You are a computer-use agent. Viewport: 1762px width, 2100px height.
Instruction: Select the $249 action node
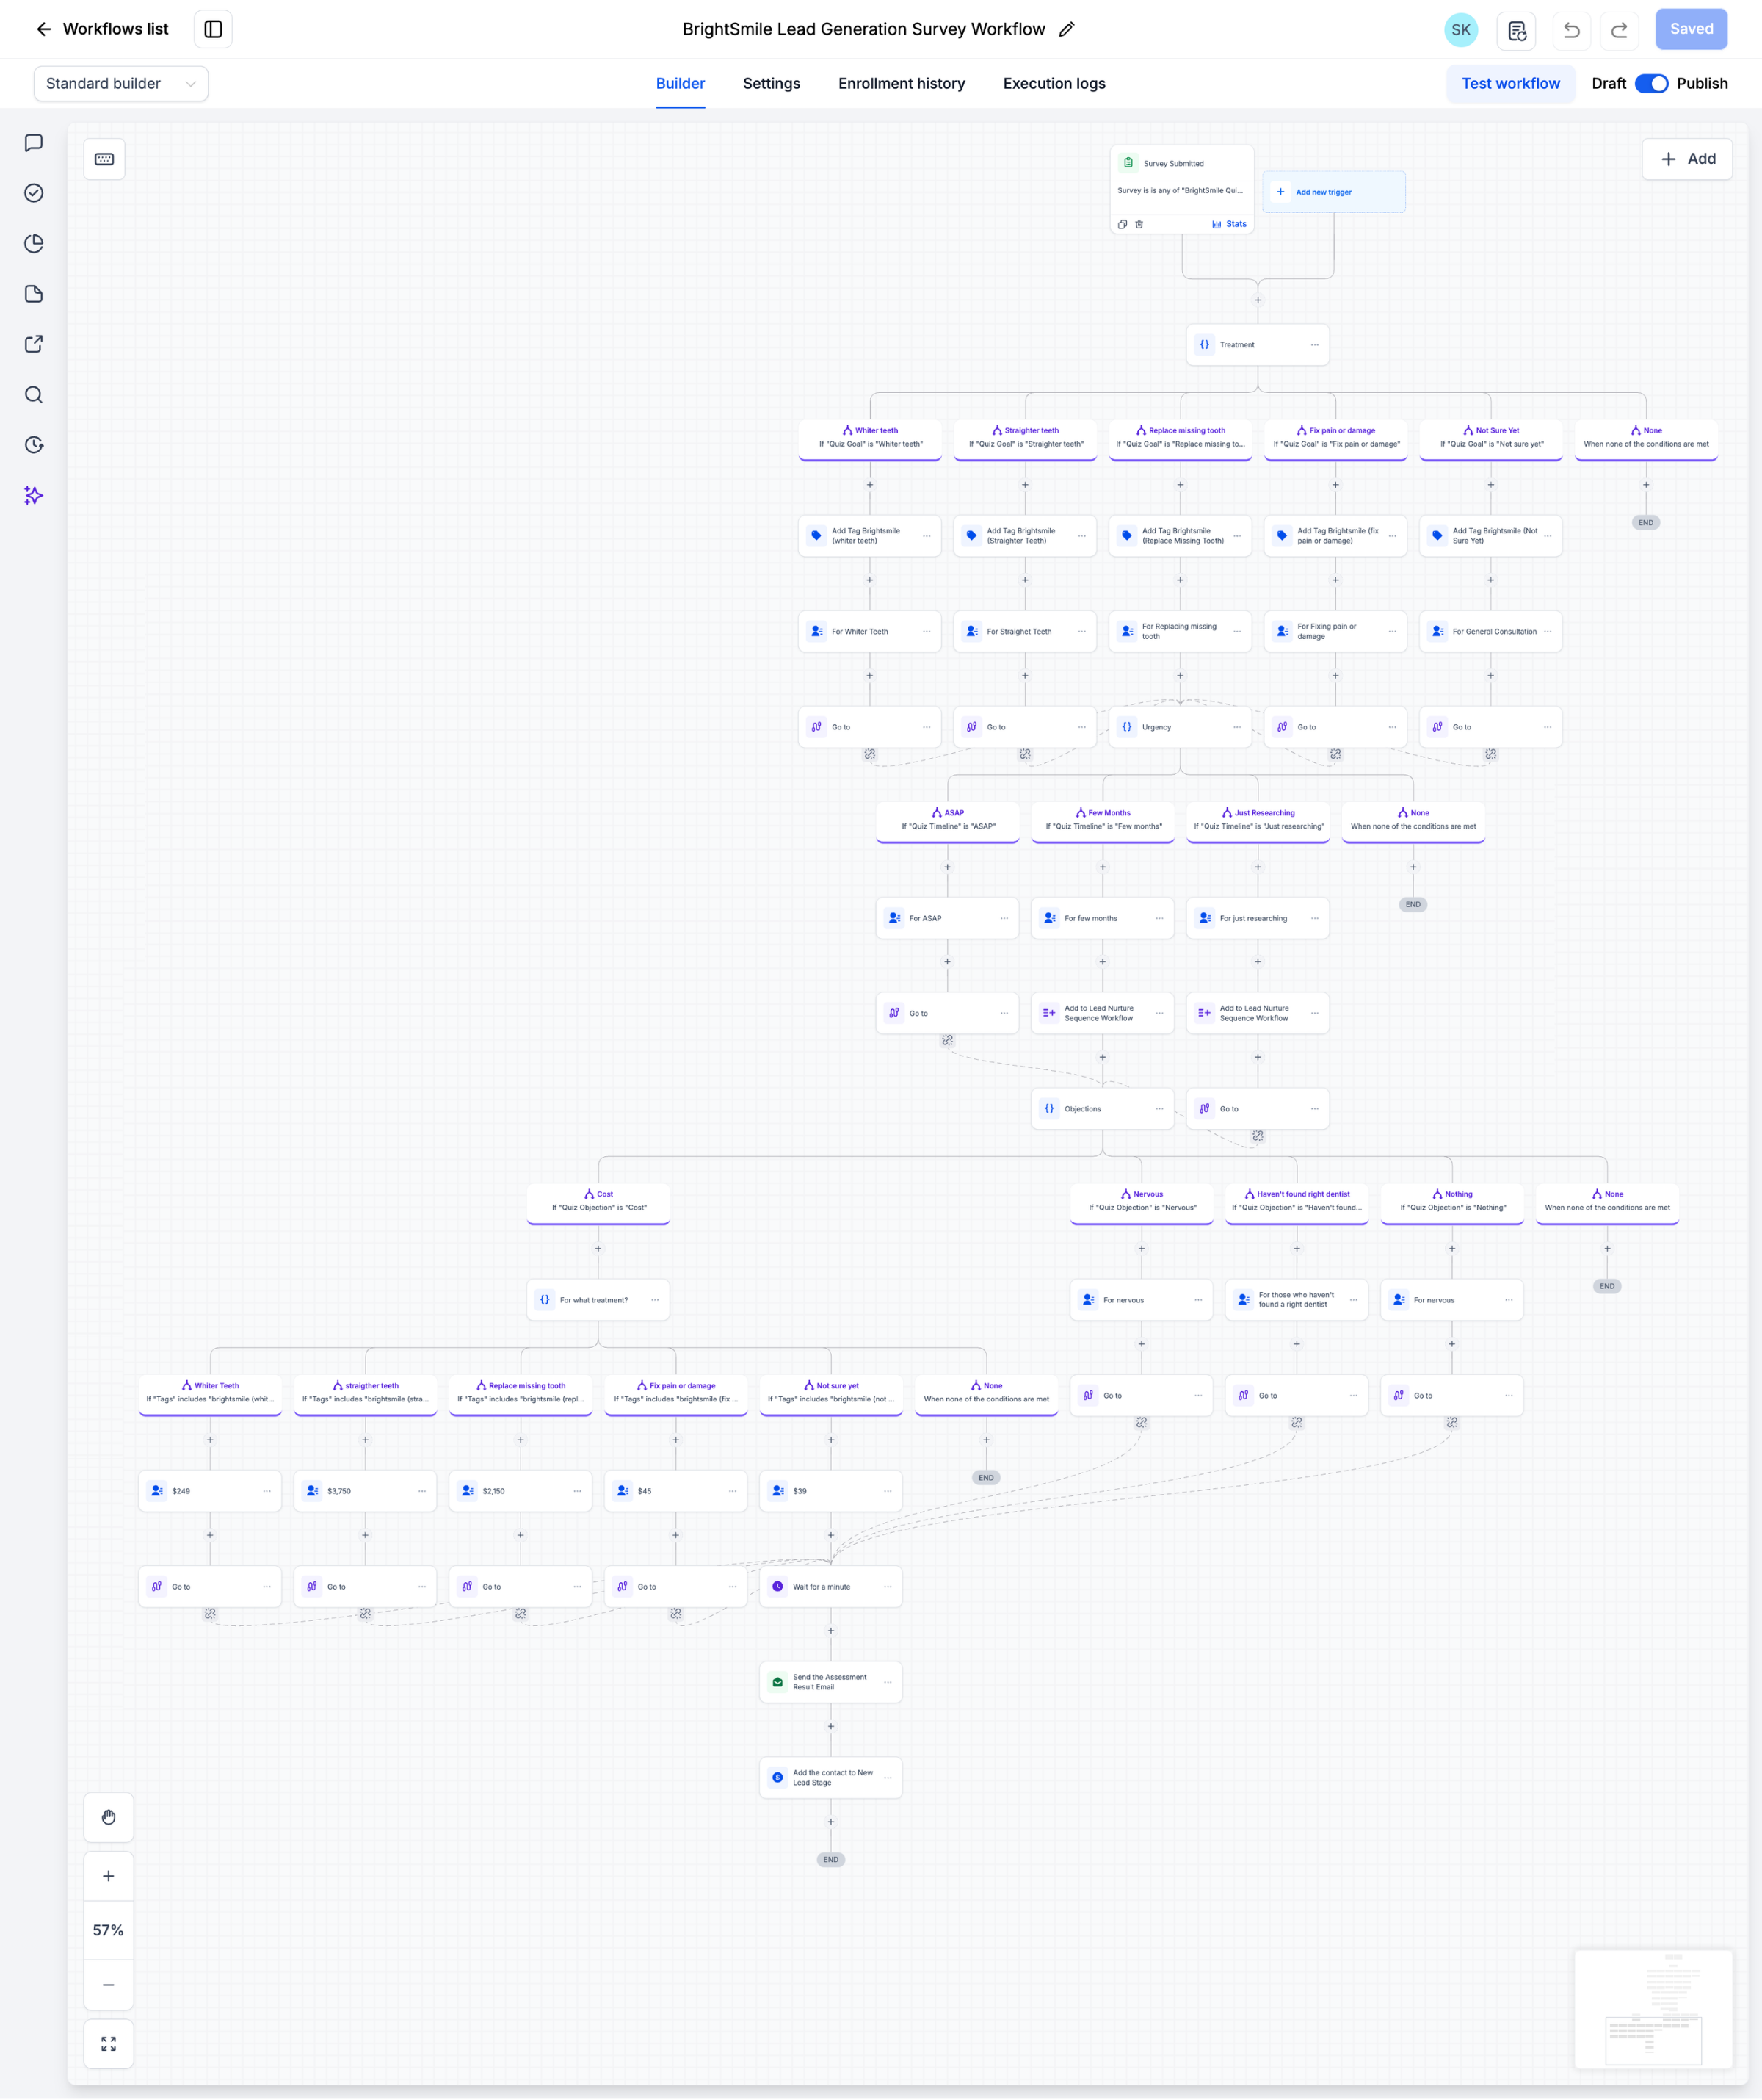pos(210,1491)
